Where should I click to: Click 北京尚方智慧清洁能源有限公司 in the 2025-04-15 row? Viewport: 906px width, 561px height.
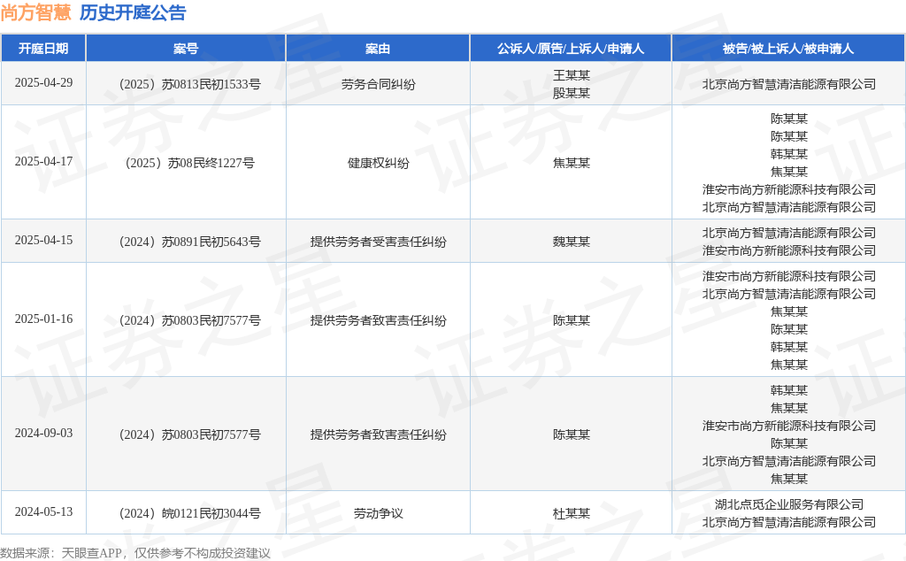788,232
